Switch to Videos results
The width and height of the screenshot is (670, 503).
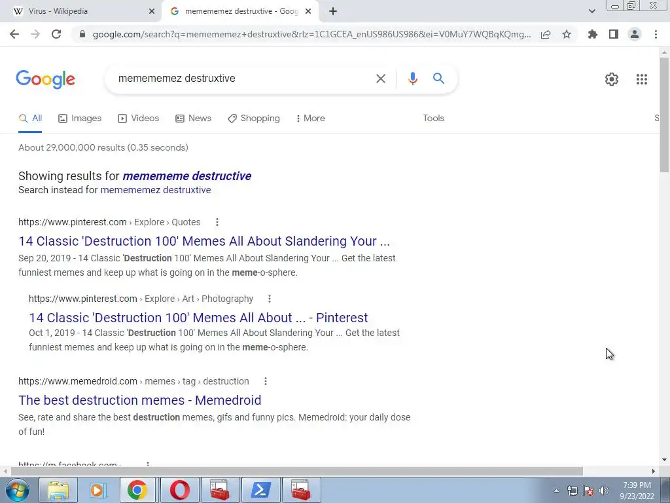[x=139, y=118]
